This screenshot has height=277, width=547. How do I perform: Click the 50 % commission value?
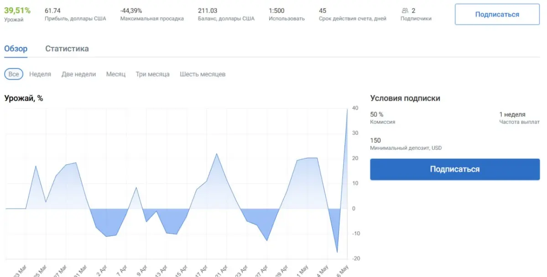tap(377, 114)
